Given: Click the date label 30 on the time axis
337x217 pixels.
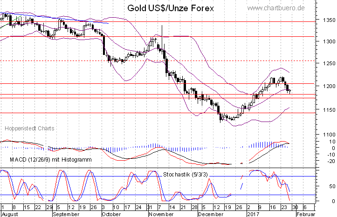Looking at the screenshot, I should tap(296, 207).
